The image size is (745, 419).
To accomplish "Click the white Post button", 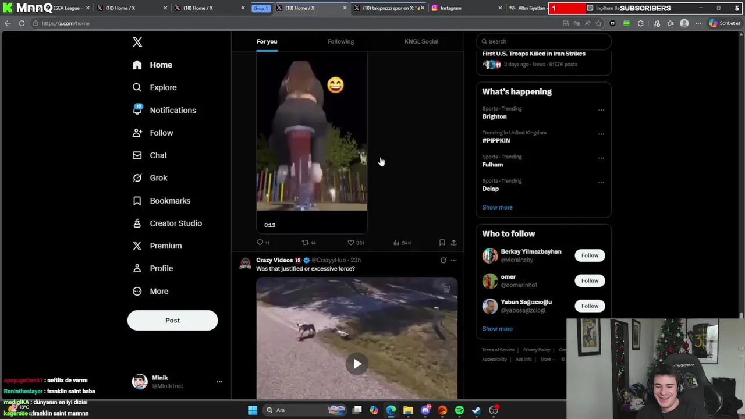I will [172, 320].
